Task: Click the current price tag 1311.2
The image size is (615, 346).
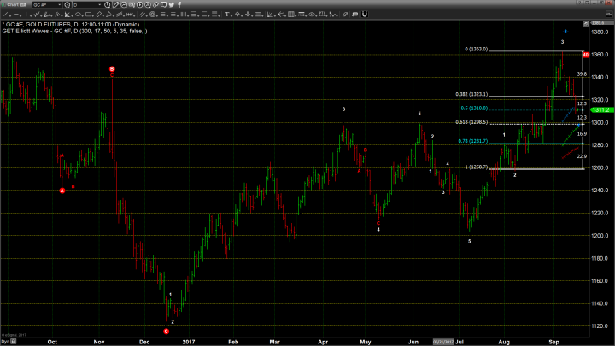Action: [601, 110]
